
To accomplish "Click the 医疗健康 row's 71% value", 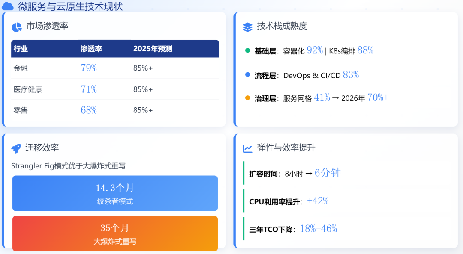I will pos(89,89).
